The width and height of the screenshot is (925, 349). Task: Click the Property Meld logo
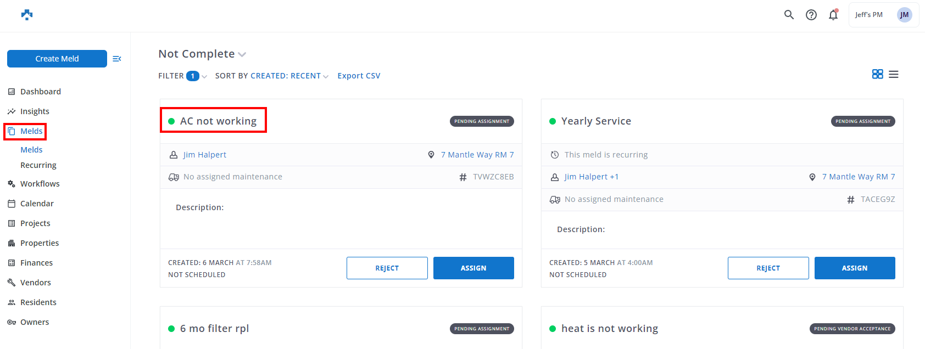27,15
